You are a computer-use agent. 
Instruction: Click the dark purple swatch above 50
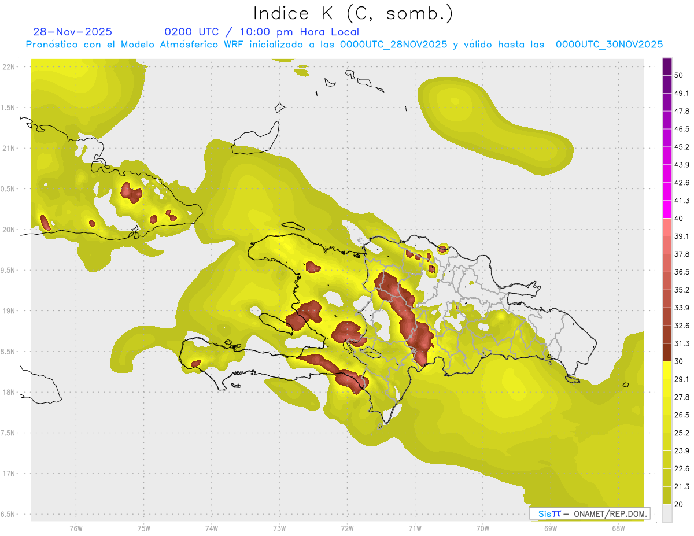pyautogui.click(x=667, y=66)
